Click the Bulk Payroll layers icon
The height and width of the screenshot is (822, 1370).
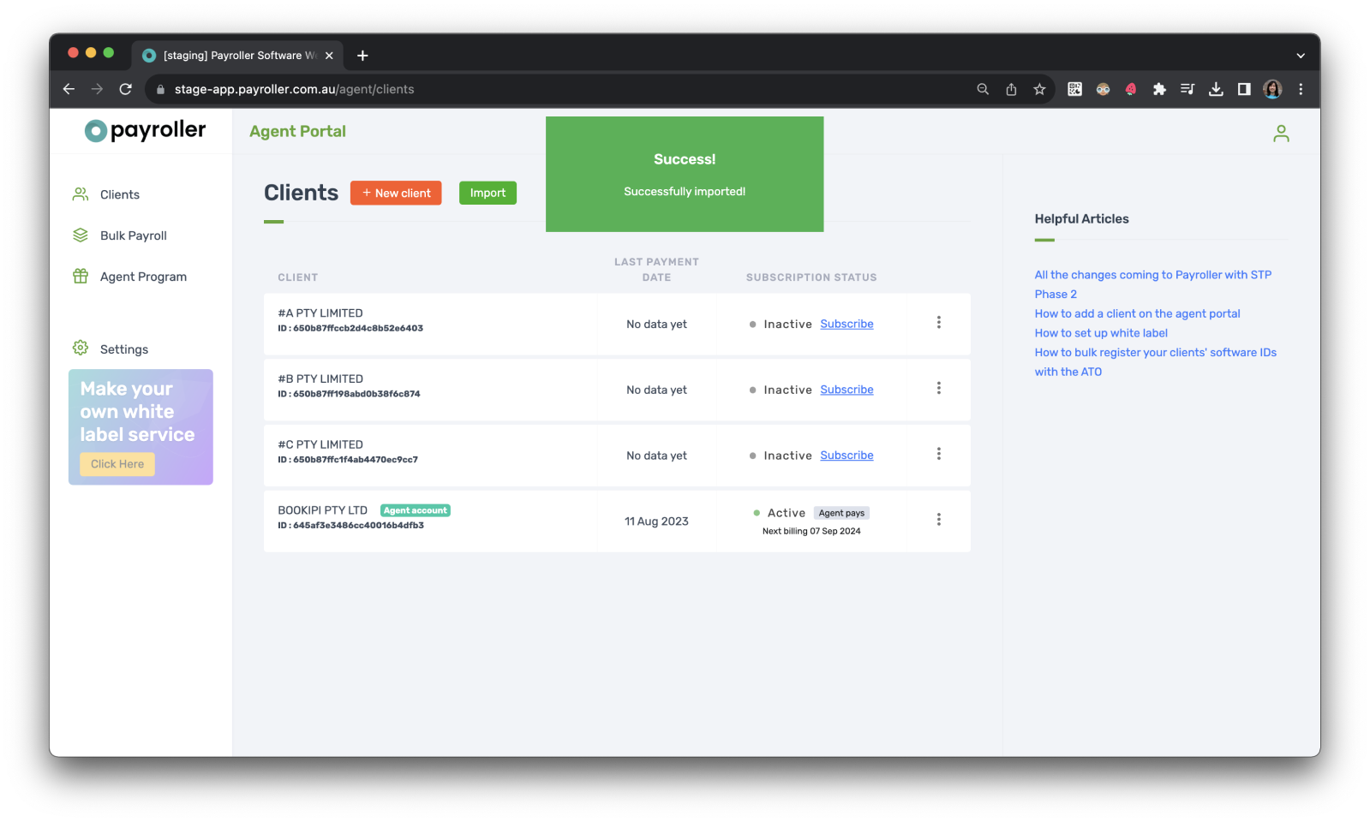click(81, 235)
